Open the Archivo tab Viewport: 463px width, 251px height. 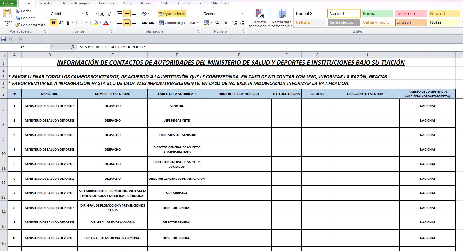(9, 3)
